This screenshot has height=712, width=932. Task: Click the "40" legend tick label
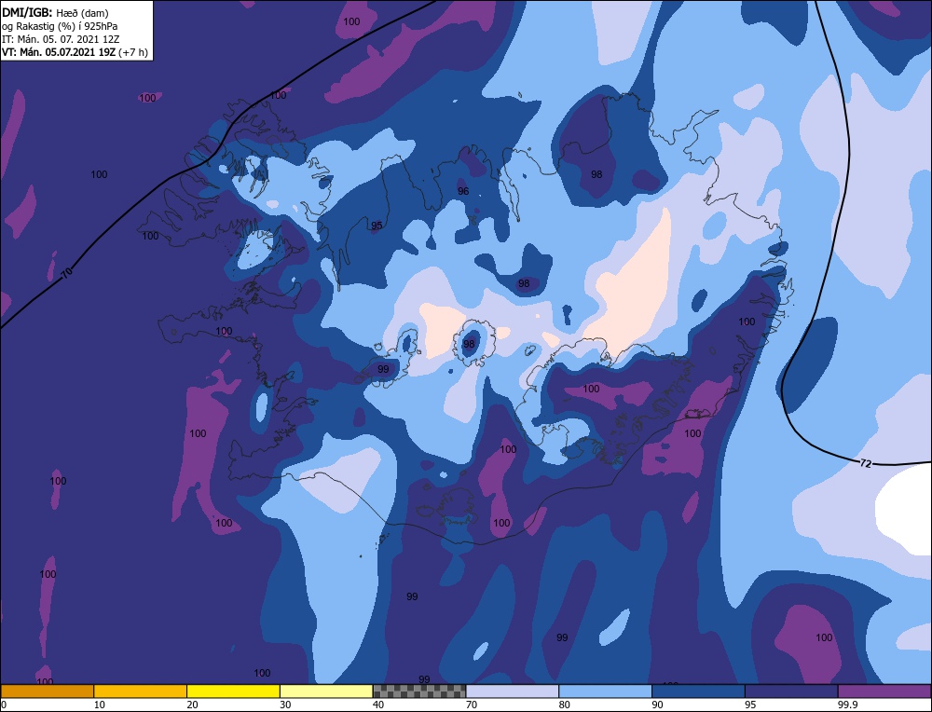click(x=378, y=705)
